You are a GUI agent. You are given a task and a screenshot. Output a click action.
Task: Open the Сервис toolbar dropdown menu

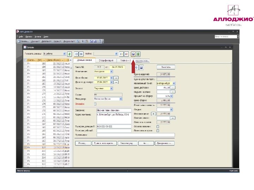(57, 42)
